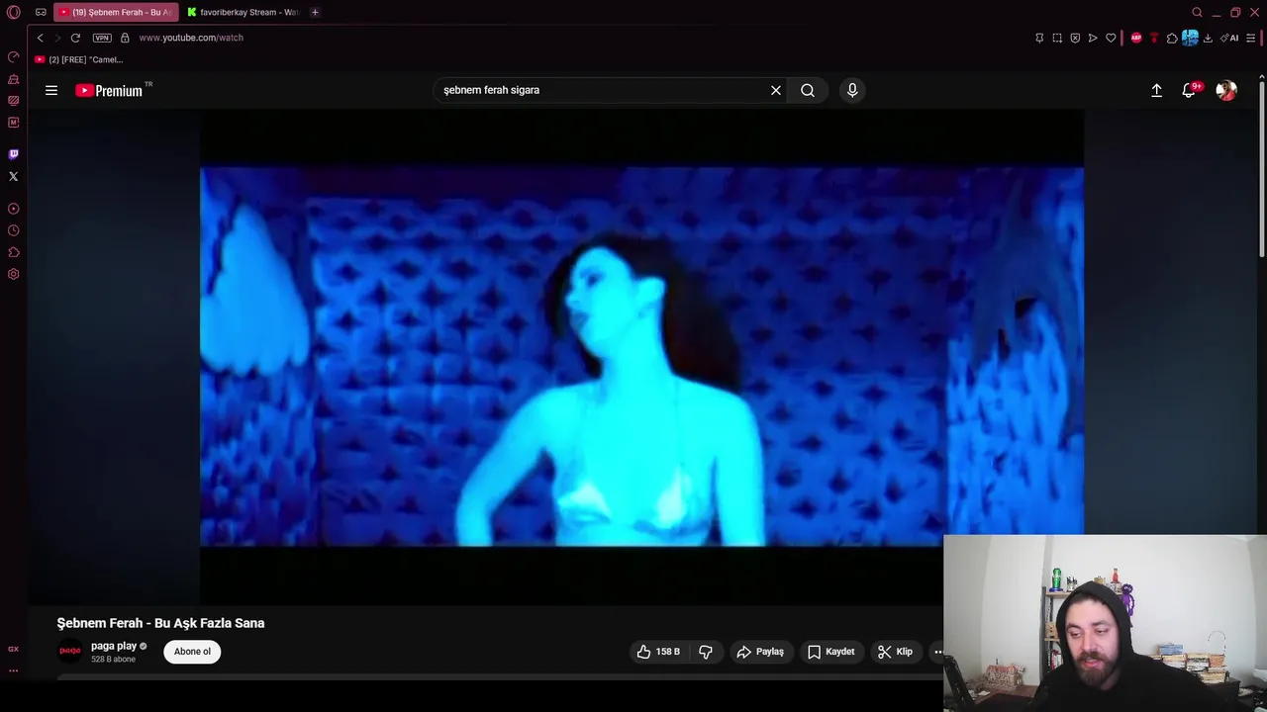Open Twitch panel in sidebar
The height and width of the screenshot is (712, 1267).
(x=14, y=154)
